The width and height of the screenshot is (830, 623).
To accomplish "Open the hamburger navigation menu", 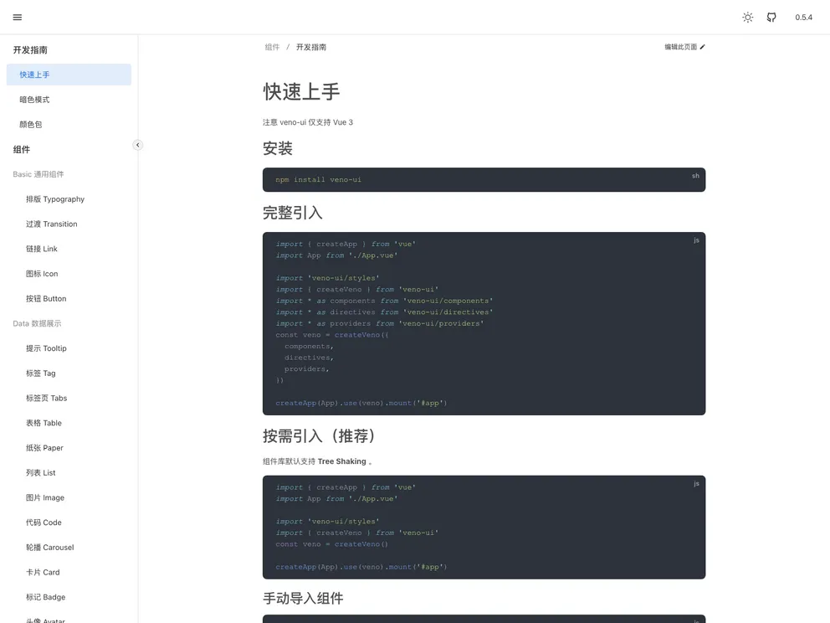I will pyautogui.click(x=17, y=17).
